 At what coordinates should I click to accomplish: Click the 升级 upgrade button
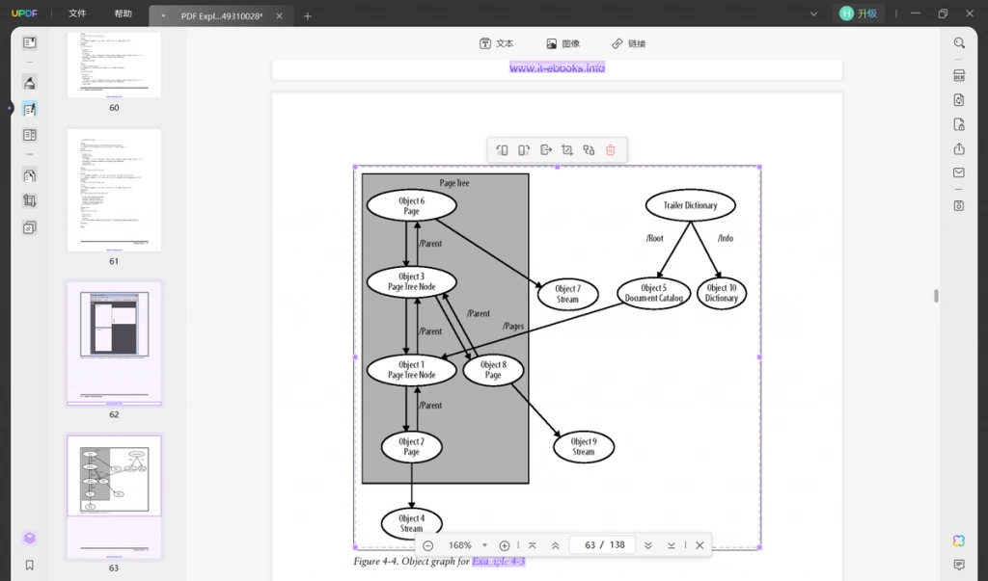coord(860,13)
